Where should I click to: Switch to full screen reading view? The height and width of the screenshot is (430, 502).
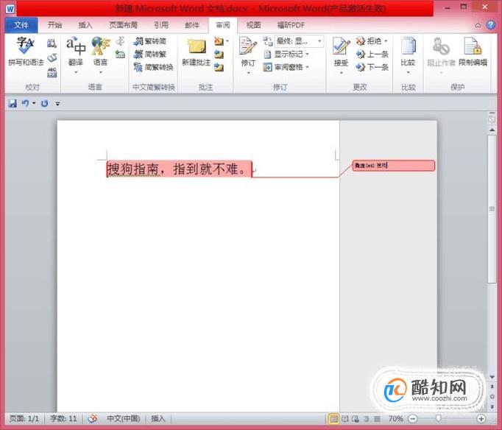pos(344,418)
